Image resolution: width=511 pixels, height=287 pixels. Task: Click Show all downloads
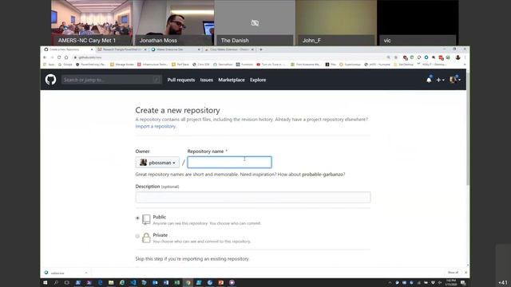[453, 273]
